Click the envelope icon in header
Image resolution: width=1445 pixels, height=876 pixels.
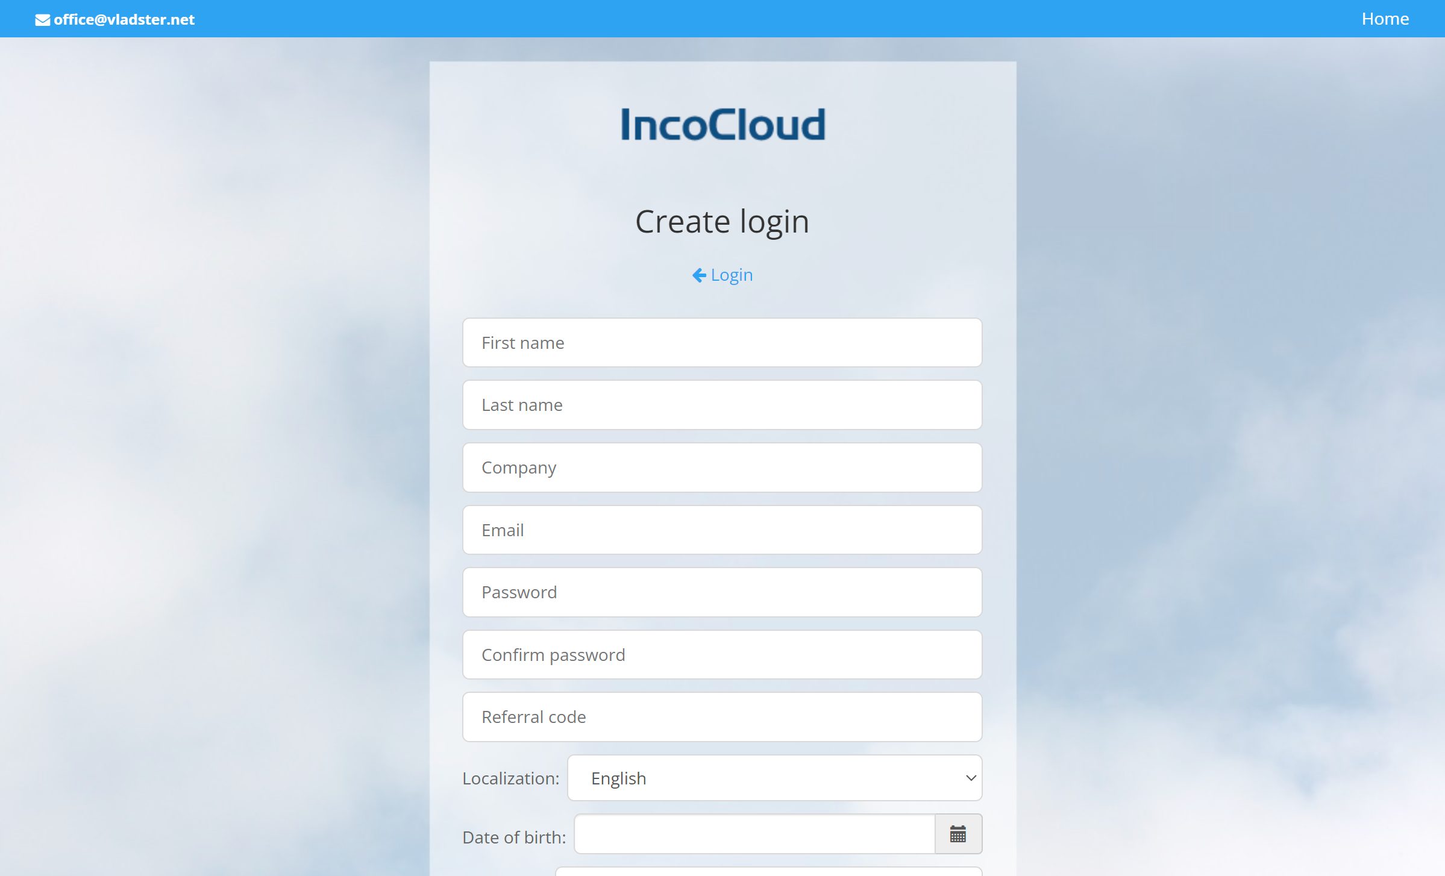(42, 20)
